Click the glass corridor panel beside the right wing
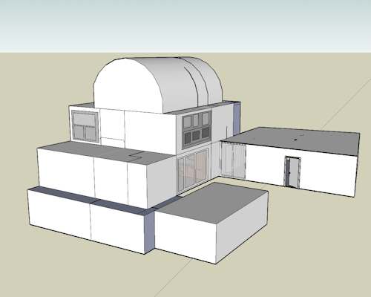 233,160
